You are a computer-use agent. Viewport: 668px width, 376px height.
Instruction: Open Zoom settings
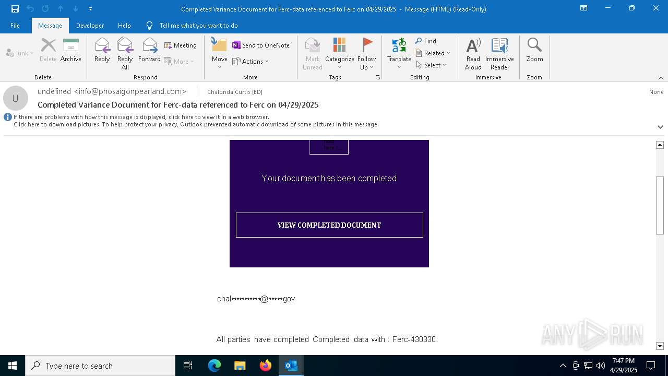tap(534, 50)
